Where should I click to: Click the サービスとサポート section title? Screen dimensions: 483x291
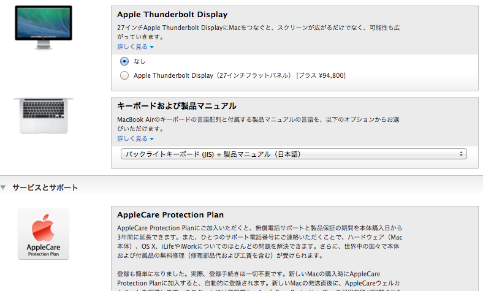point(45,187)
